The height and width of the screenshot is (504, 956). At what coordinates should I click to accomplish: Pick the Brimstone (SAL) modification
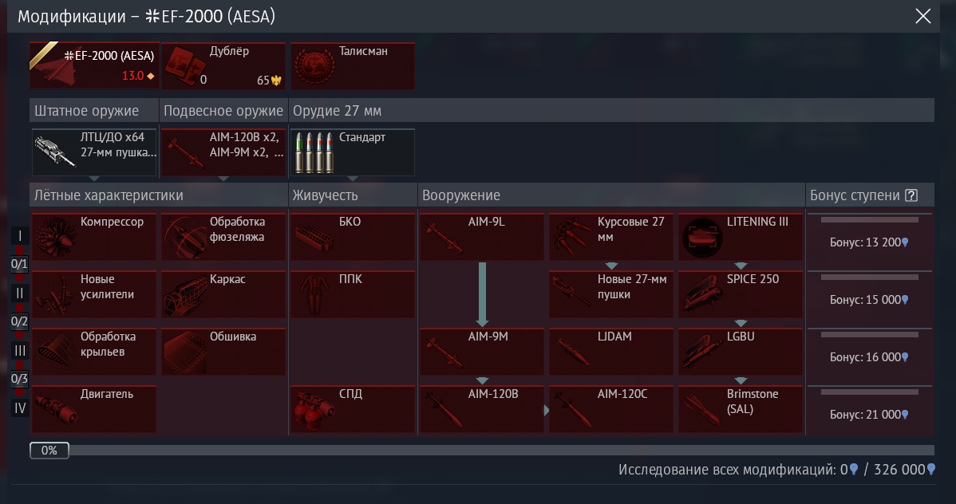click(x=741, y=409)
